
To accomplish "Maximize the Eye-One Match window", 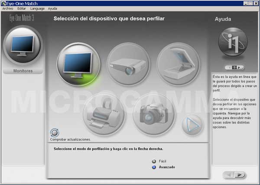I will (250, 3).
